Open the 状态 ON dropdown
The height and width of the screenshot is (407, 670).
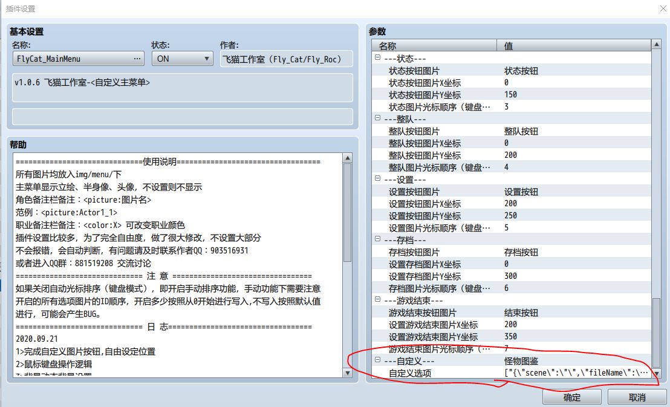[x=183, y=59]
